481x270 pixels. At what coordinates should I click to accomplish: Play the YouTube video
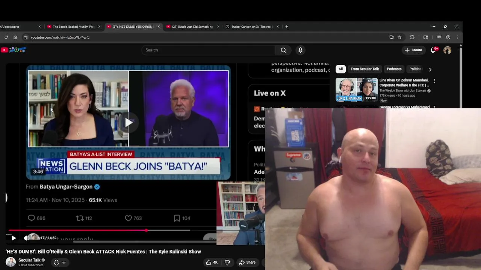tap(14, 238)
